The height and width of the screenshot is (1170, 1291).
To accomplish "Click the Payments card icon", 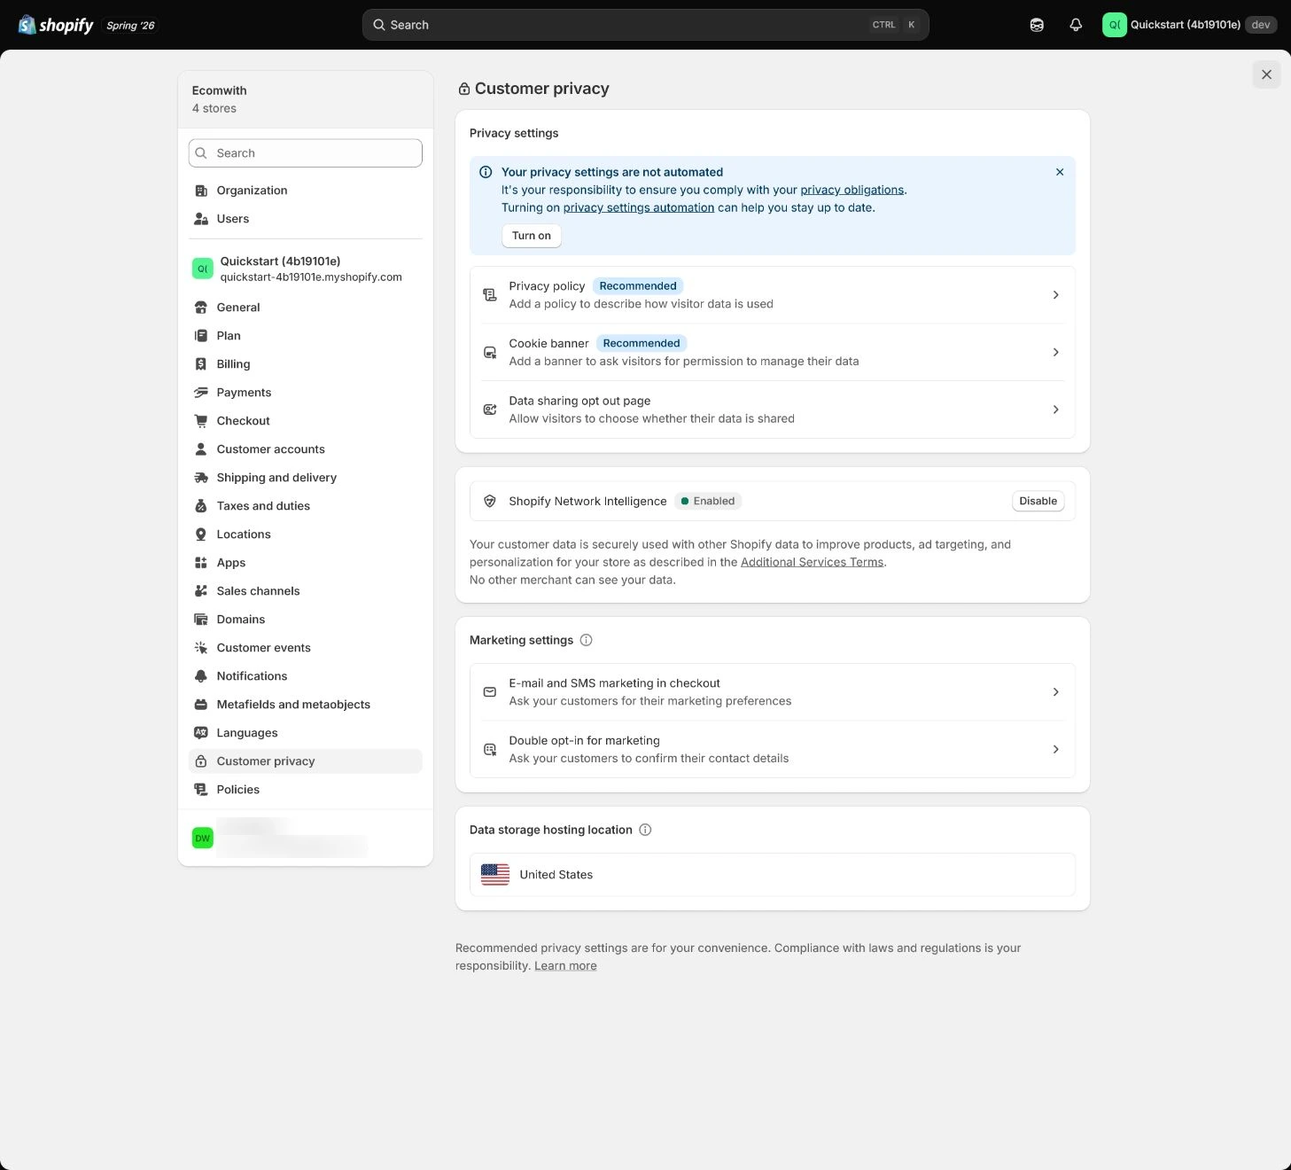I will tap(201, 393).
